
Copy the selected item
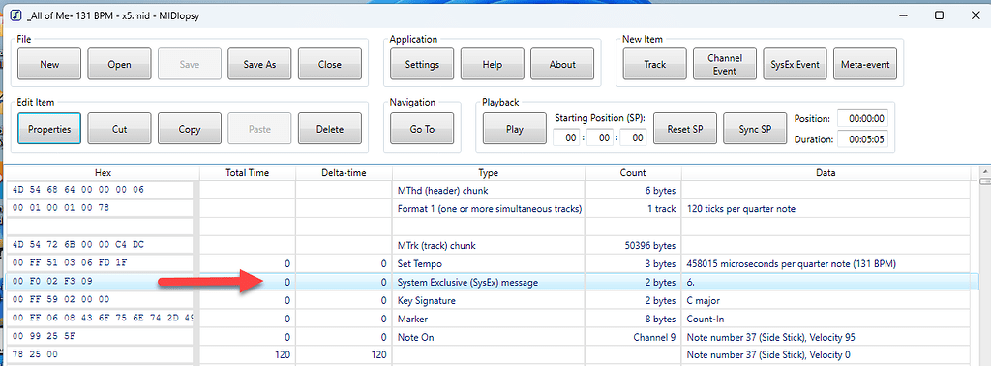coord(190,129)
